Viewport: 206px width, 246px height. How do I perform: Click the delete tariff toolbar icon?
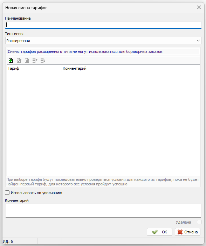tap(27, 61)
